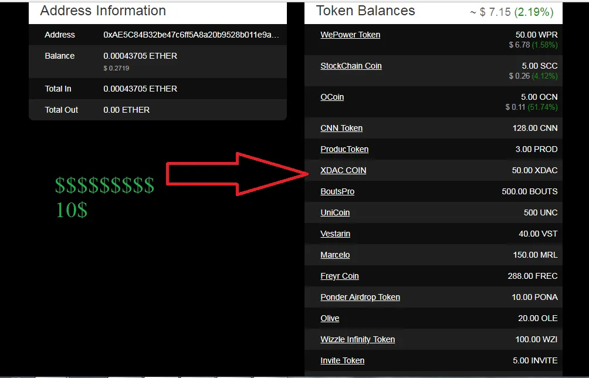Open the Ponder Airdrop Token link
This screenshot has width=589, height=378.
coord(360,297)
